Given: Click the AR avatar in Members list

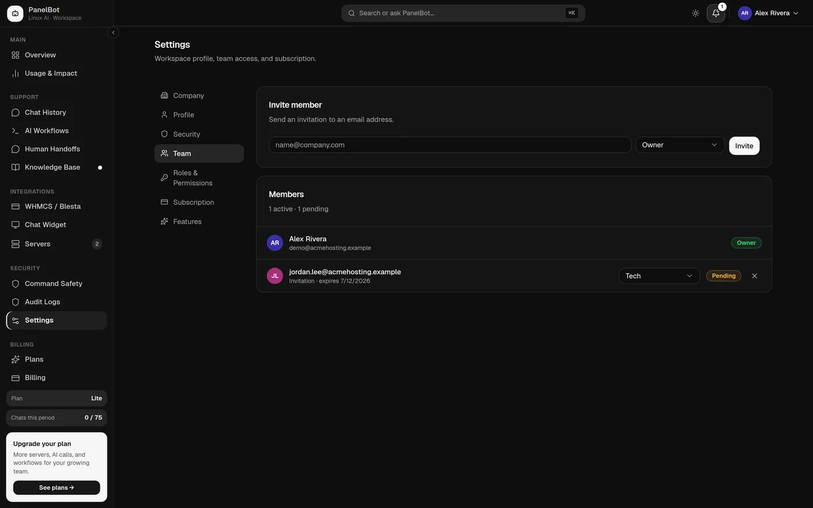Looking at the screenshot, I should (275, 243).
